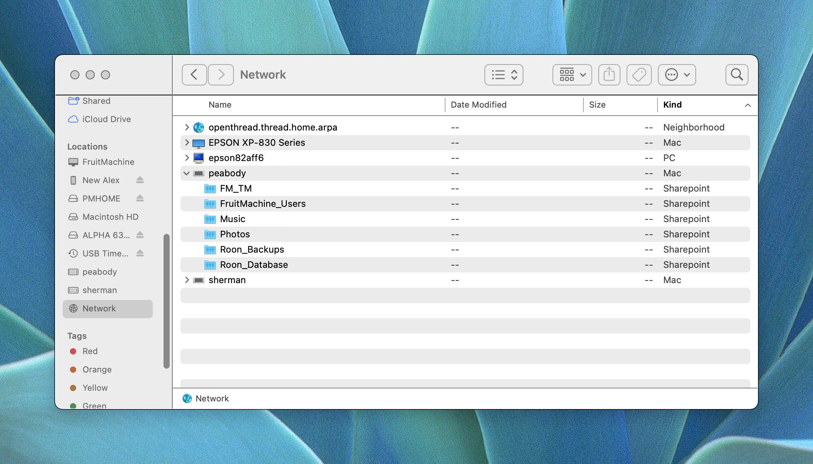Select iCloud Drive in sidebar
Screen dimensions: 813x464
pos(107,119)
